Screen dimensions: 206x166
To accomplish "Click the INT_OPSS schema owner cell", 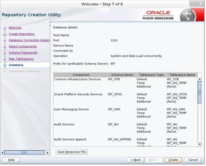I will pyautogui.click(x=115, y=94).
